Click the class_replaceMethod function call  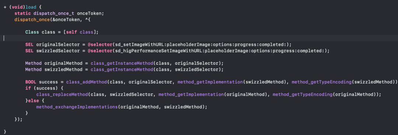coord(62,94)
